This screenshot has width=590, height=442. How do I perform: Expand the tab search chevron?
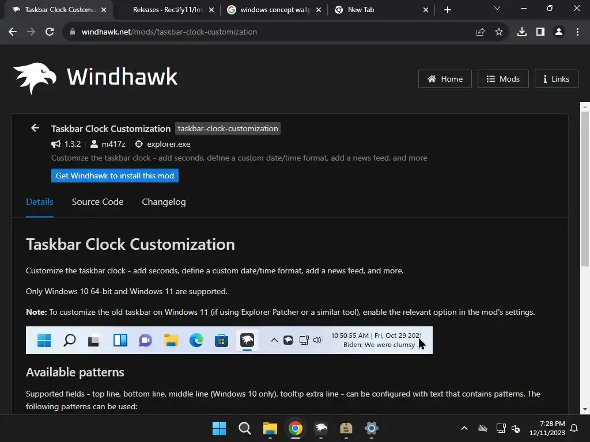497,8
